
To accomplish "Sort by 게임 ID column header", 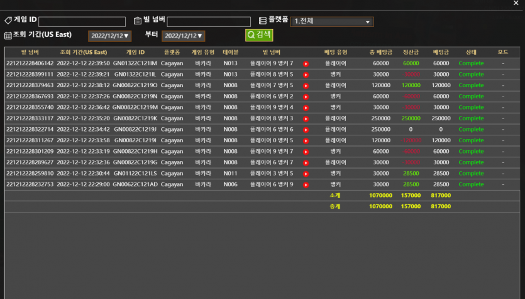I will click(135, 53).
